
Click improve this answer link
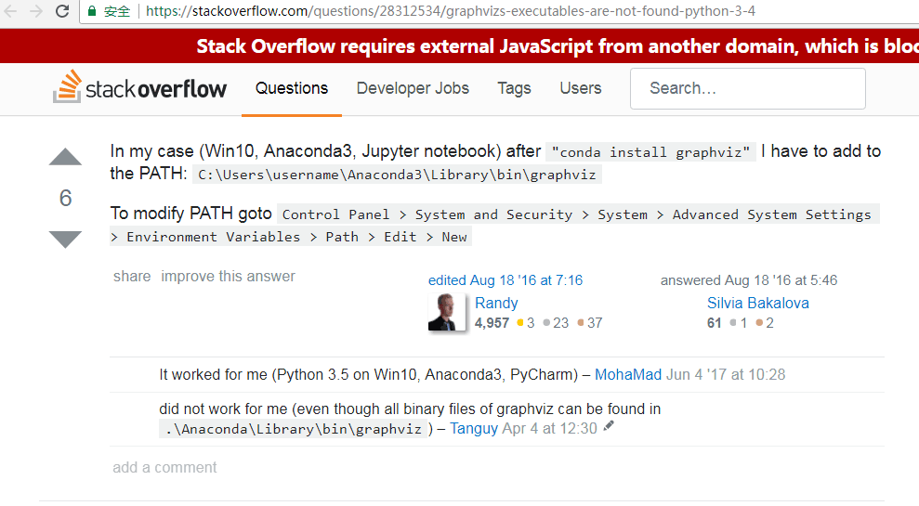228,276
